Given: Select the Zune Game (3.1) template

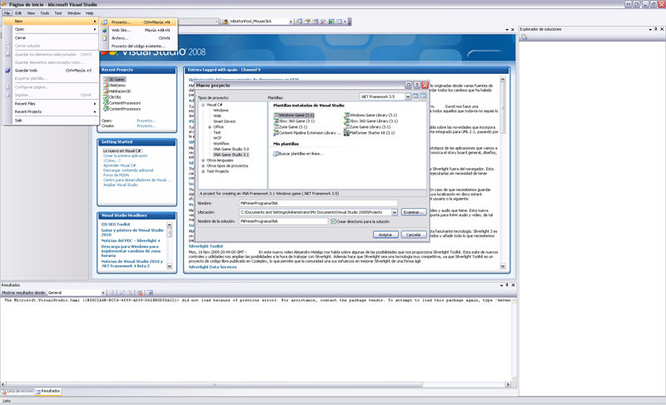Looking at the screenshot, I should tap(291, 126).
